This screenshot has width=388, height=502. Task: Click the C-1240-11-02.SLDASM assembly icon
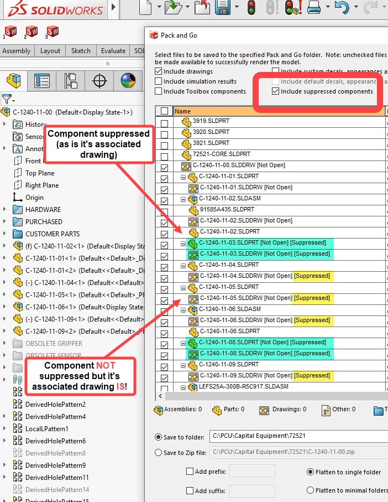193,199
